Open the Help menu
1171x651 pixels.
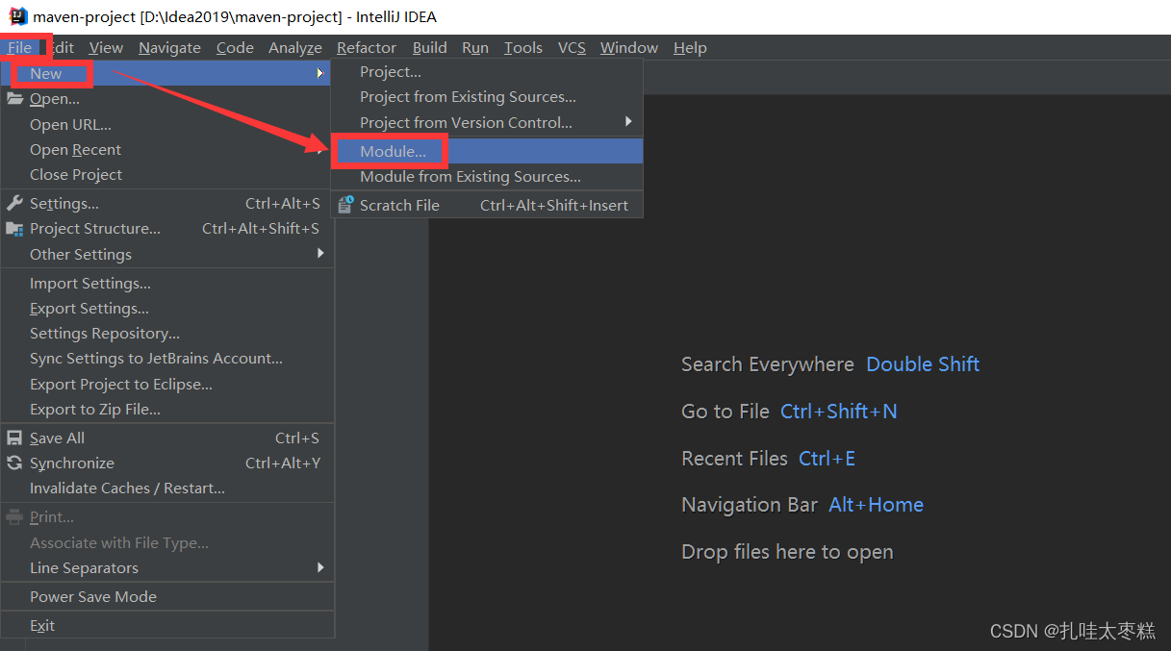click(690, 47)
